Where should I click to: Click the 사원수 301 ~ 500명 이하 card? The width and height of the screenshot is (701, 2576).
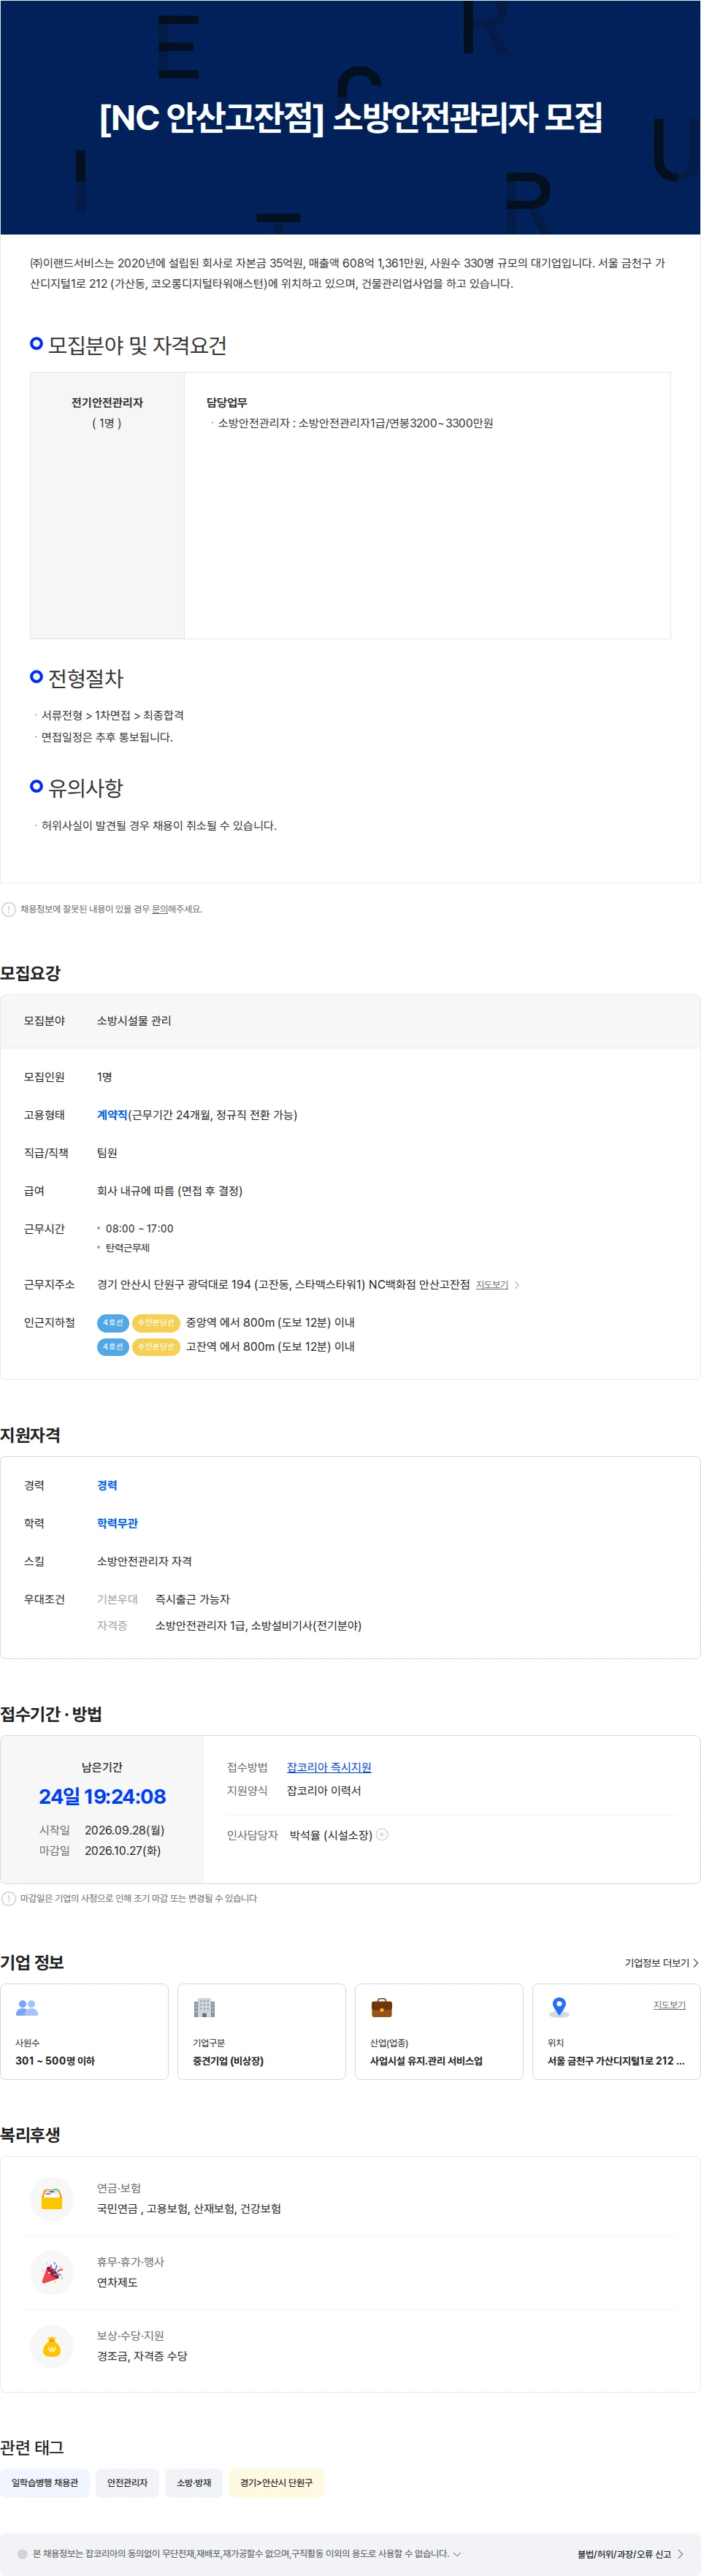pos(84,2031)
